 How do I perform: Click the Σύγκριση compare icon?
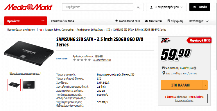click(168, 21)
